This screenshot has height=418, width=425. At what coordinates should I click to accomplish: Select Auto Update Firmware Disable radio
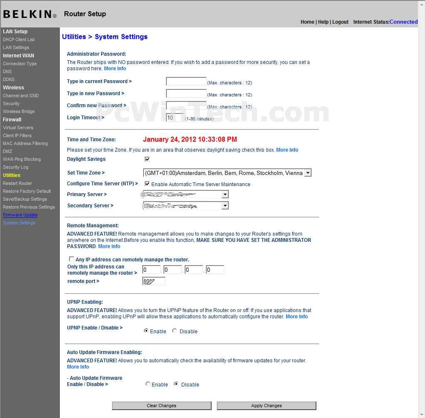pyautogui.click(x=176, y=384)
